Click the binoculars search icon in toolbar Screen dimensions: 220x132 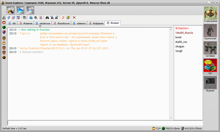pyautogui.click(x=47, y=18)
